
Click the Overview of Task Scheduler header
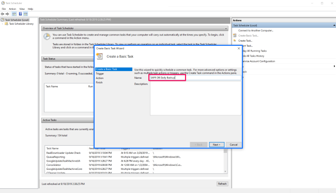click(135, 28)
